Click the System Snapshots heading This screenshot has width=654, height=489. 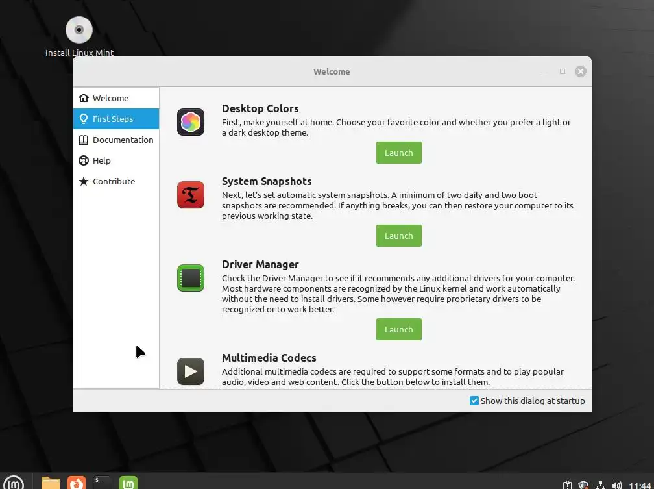click(267, 181)
